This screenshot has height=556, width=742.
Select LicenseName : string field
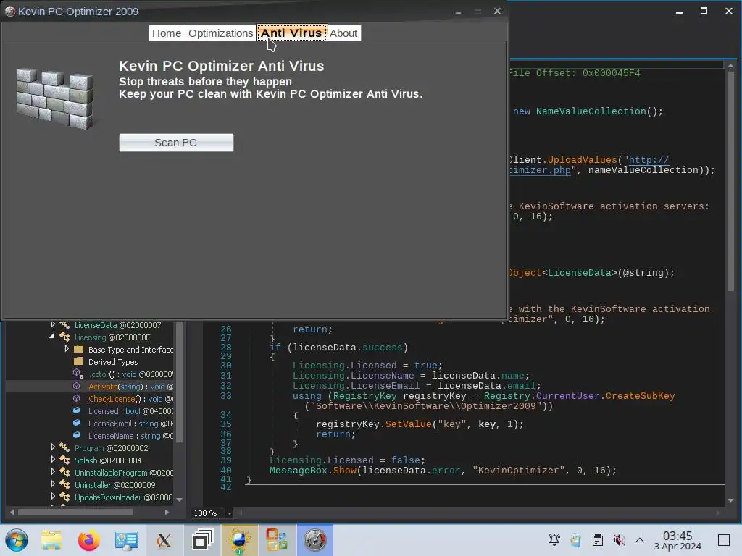(x=130, y=436)
